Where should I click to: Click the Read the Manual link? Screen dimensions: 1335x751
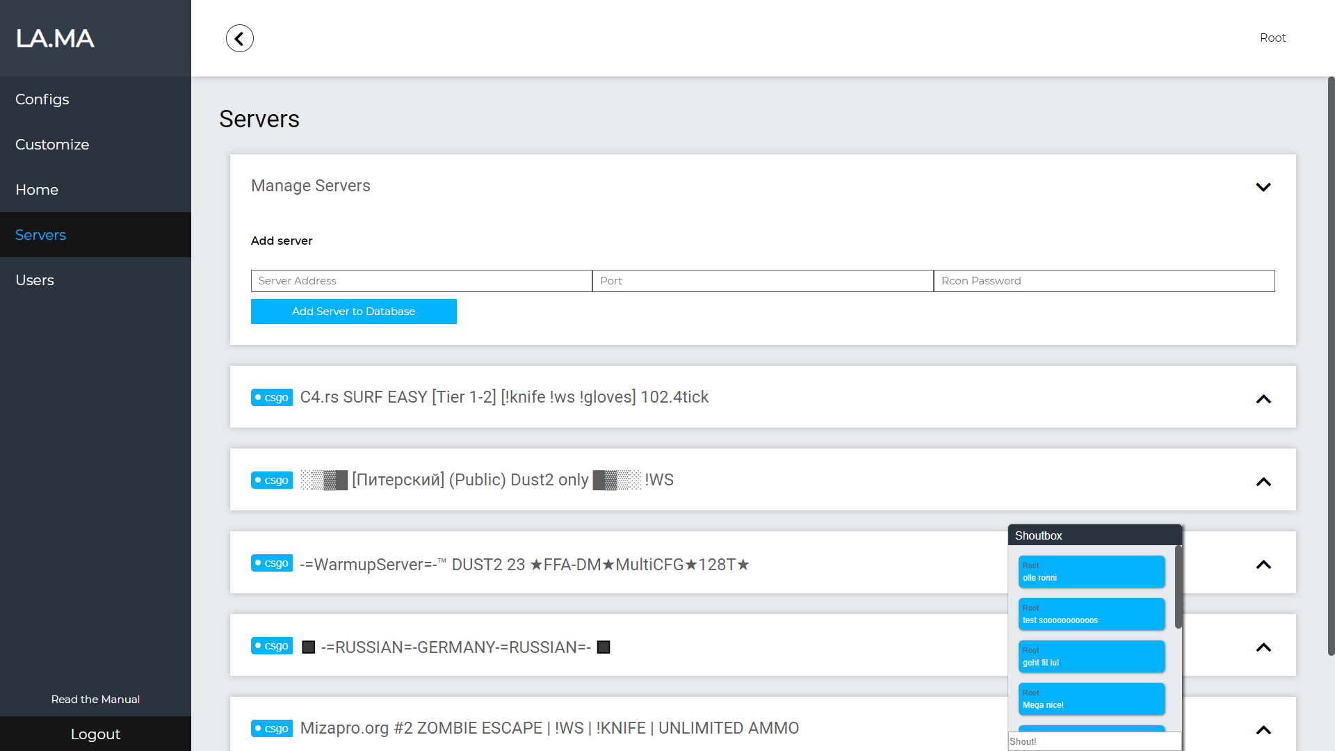click(x=95, y=700)
